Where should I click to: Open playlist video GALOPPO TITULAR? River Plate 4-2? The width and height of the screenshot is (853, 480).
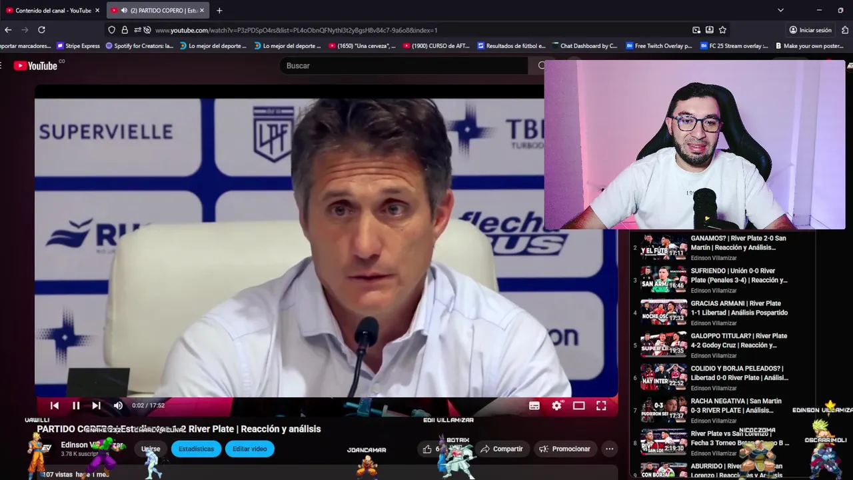tap(713, 345)
